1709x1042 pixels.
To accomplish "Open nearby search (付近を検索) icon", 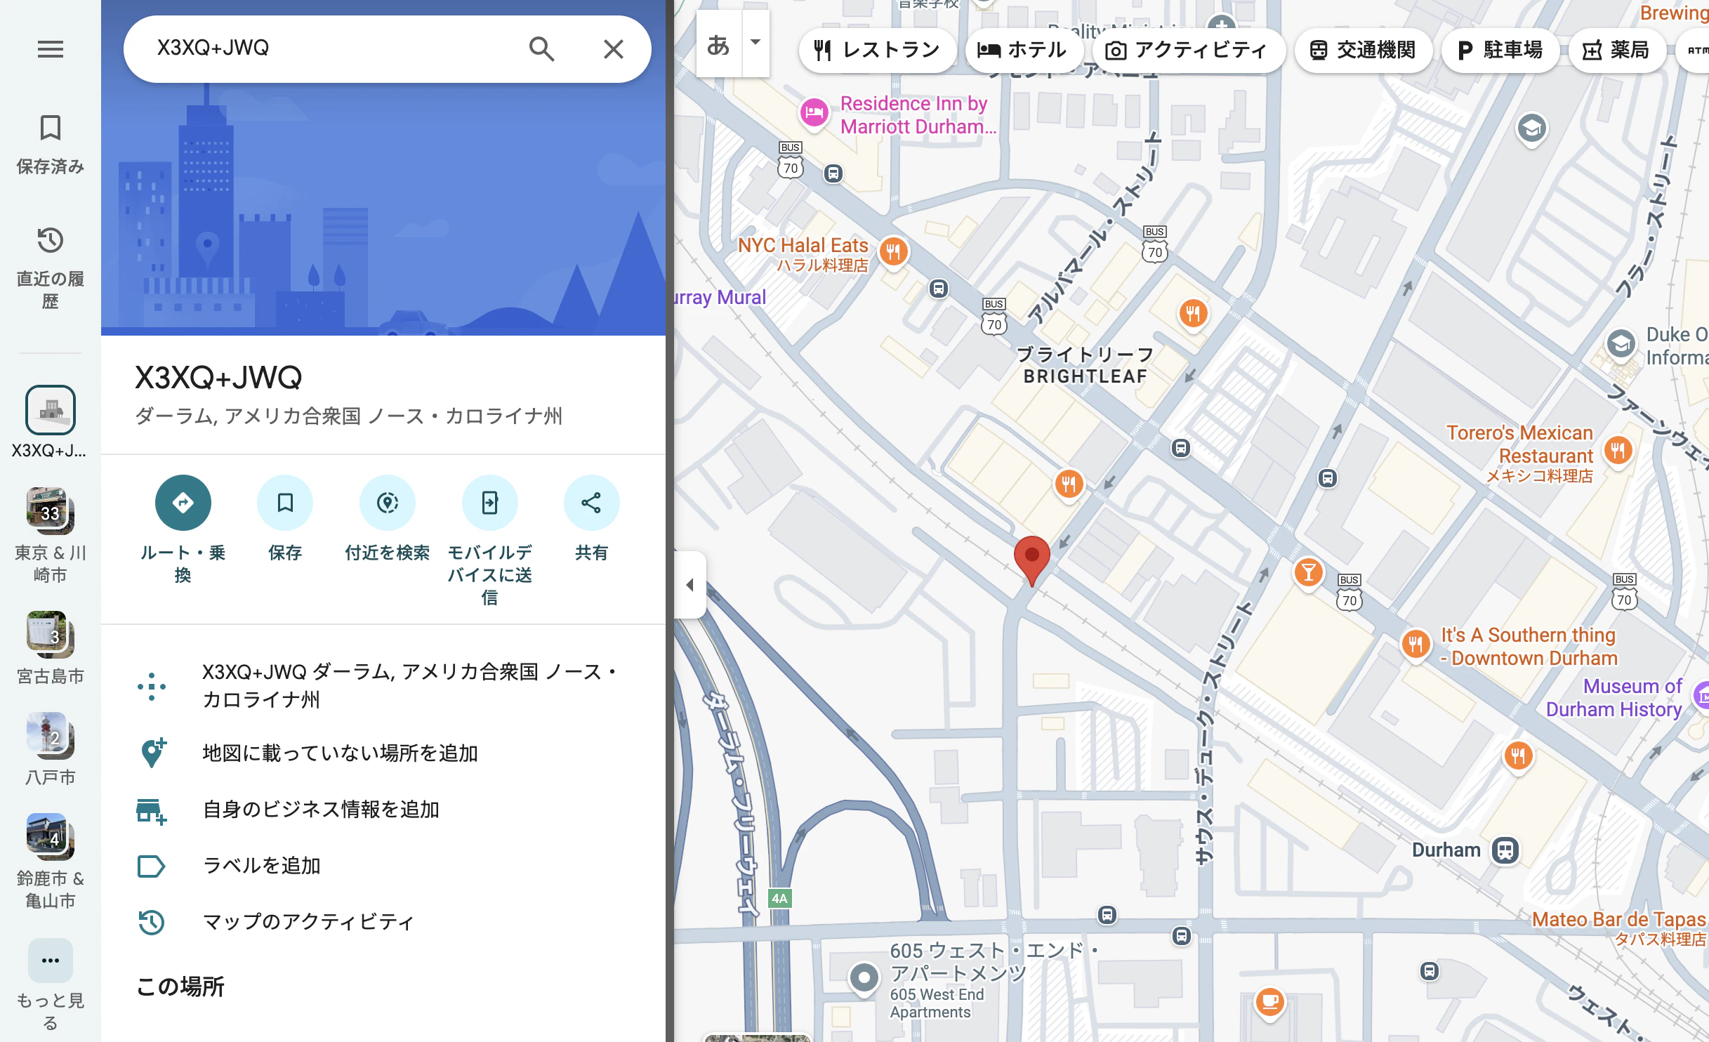I will click(388, 502).
